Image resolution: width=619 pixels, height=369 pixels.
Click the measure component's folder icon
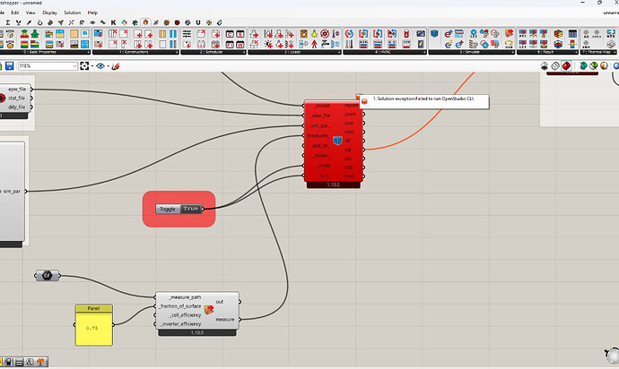[x=209, y=310]
